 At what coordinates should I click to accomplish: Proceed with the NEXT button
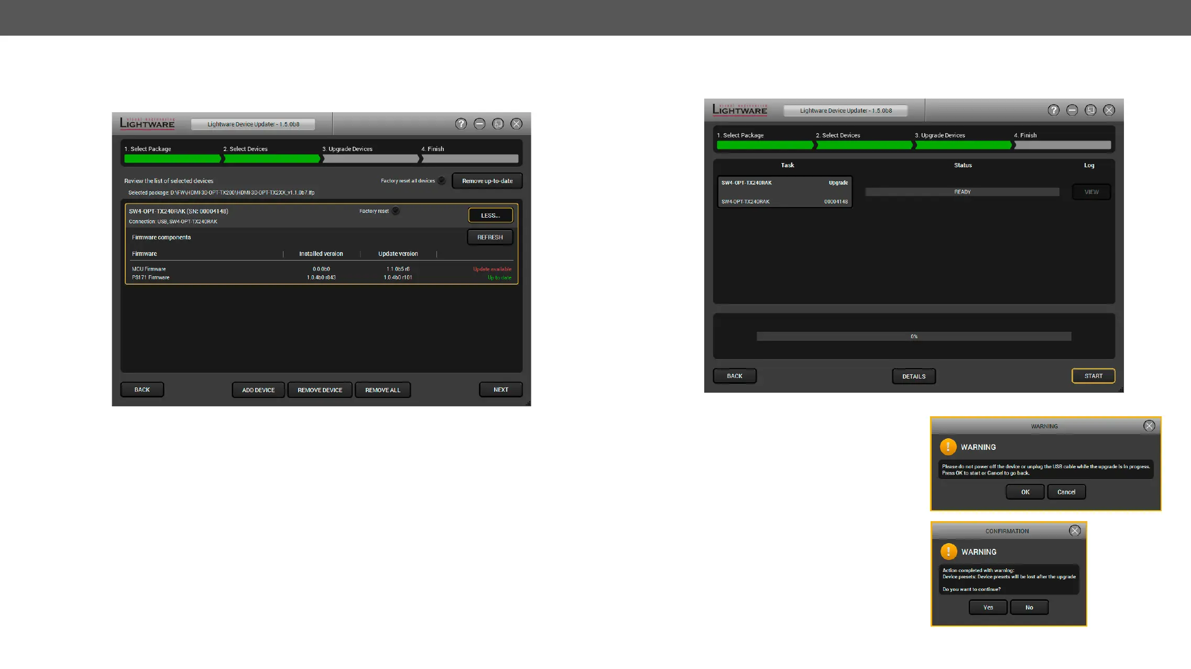click(x=501, y=390)
